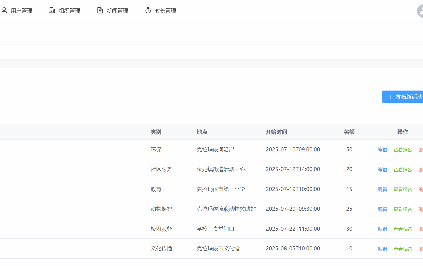Click the news management document icon
This screenshot has height=266, width=423.
click(100, 10)
